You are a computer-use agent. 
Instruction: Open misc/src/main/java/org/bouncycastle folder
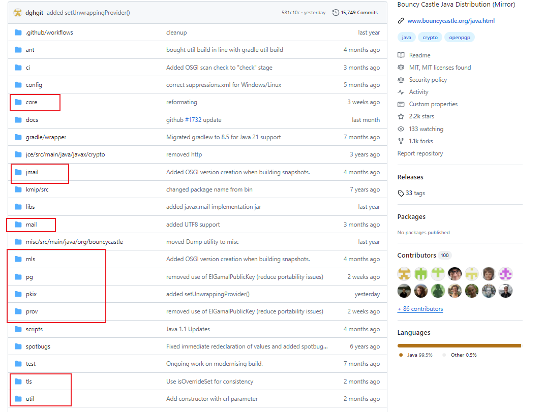[74, 242]
